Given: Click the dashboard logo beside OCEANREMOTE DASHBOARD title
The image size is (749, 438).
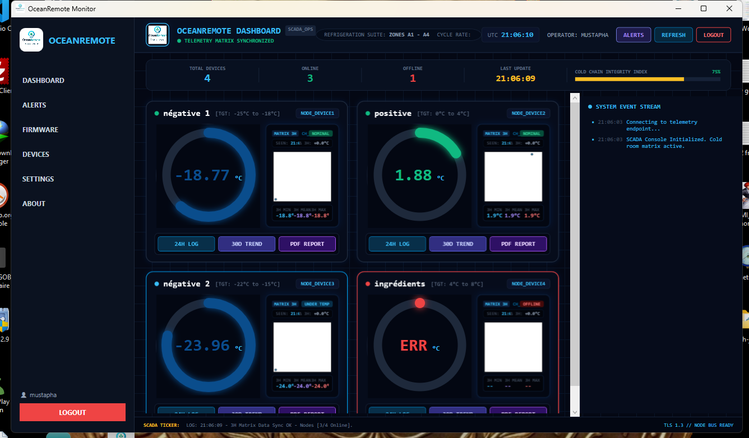Looking at the screenshot, I should pos(158,35).
